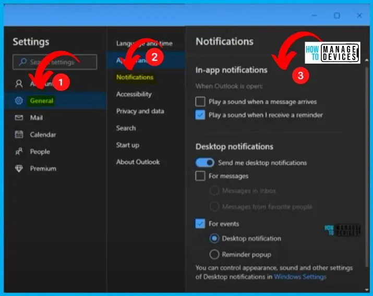373x296 pixels.
Task: Click the General gear icon
Action: point(19,101)
